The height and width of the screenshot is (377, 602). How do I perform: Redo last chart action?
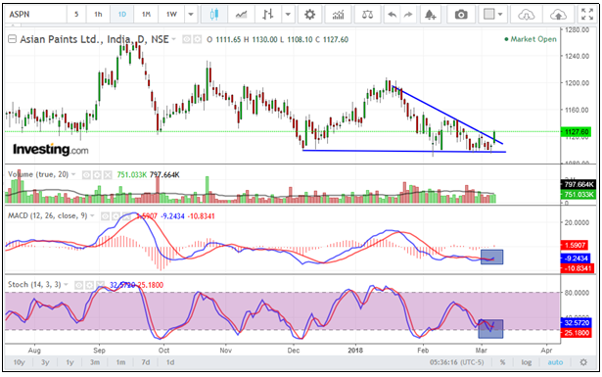408,15
